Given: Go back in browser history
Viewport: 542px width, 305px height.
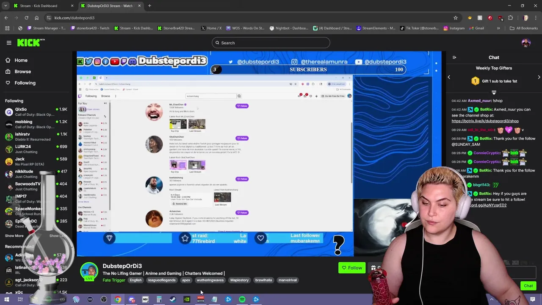Looking at the screenshot, I should coord(6,18).
